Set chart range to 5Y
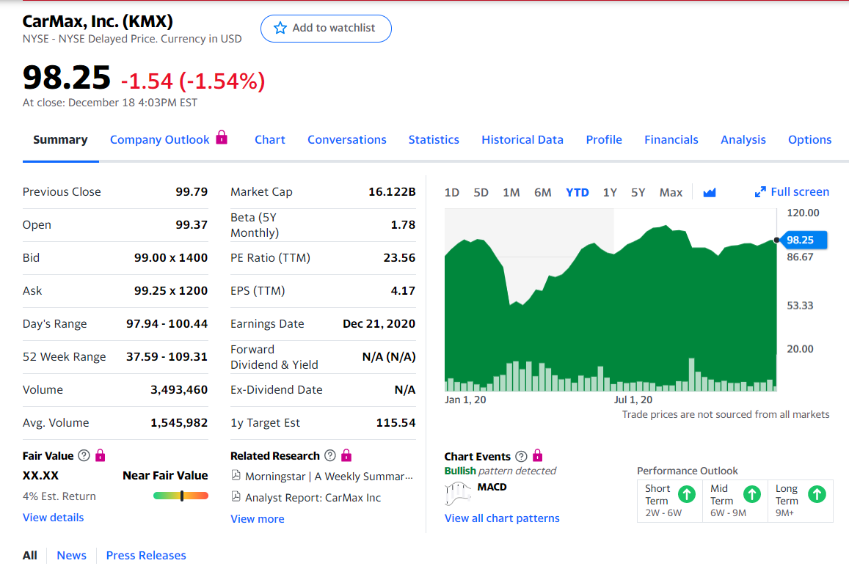Image resolution: width=849 pixels, height=566 pixels. (x=638, y=193)
